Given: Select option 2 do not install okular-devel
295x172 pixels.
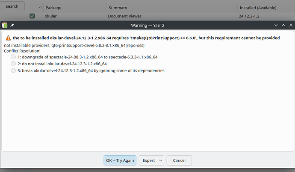Looking at the screenshot, I should (13, 64).
